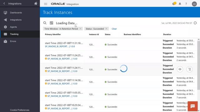Click Clear to reset filters
200x112 pixels.
coord(114,29)
